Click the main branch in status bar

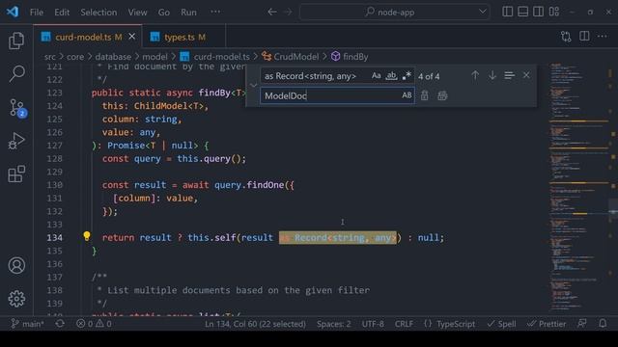(28, 324)
